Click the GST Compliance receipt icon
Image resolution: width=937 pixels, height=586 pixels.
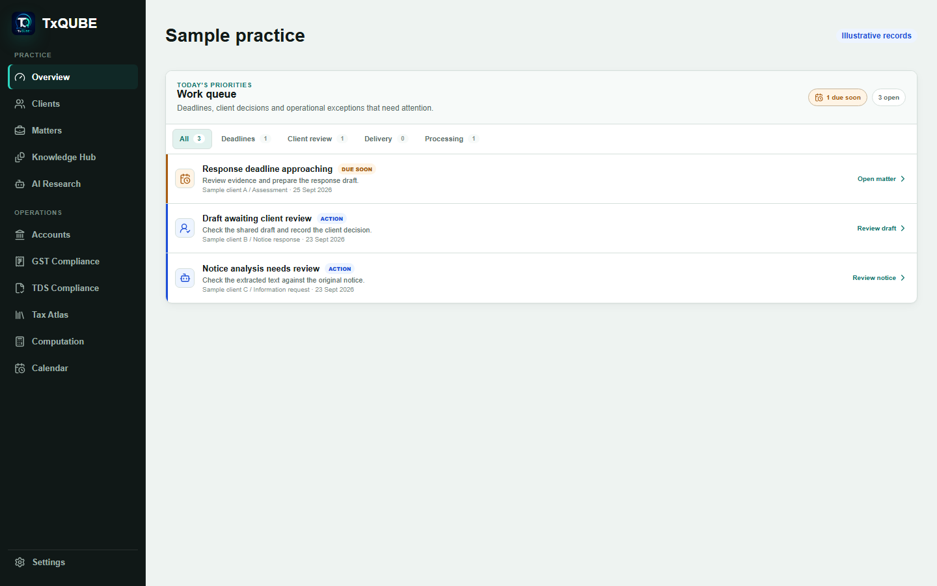(20, 261)
